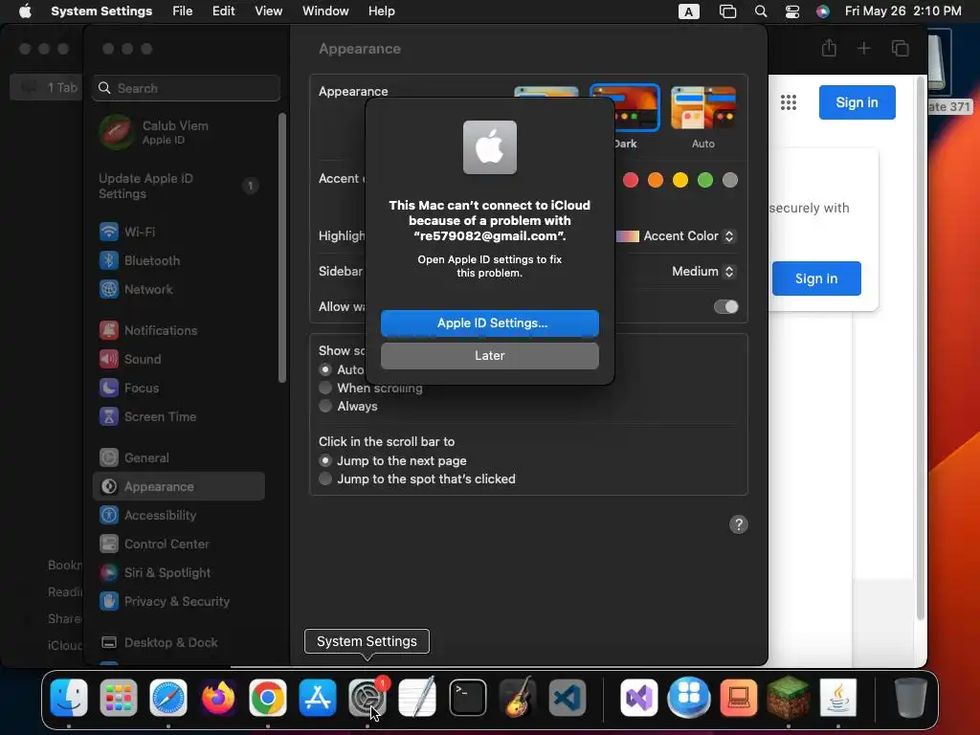Screen dimensions: 980x735
Task: Open Siri & Spotlight in sidebar
Action: point(179,573)
